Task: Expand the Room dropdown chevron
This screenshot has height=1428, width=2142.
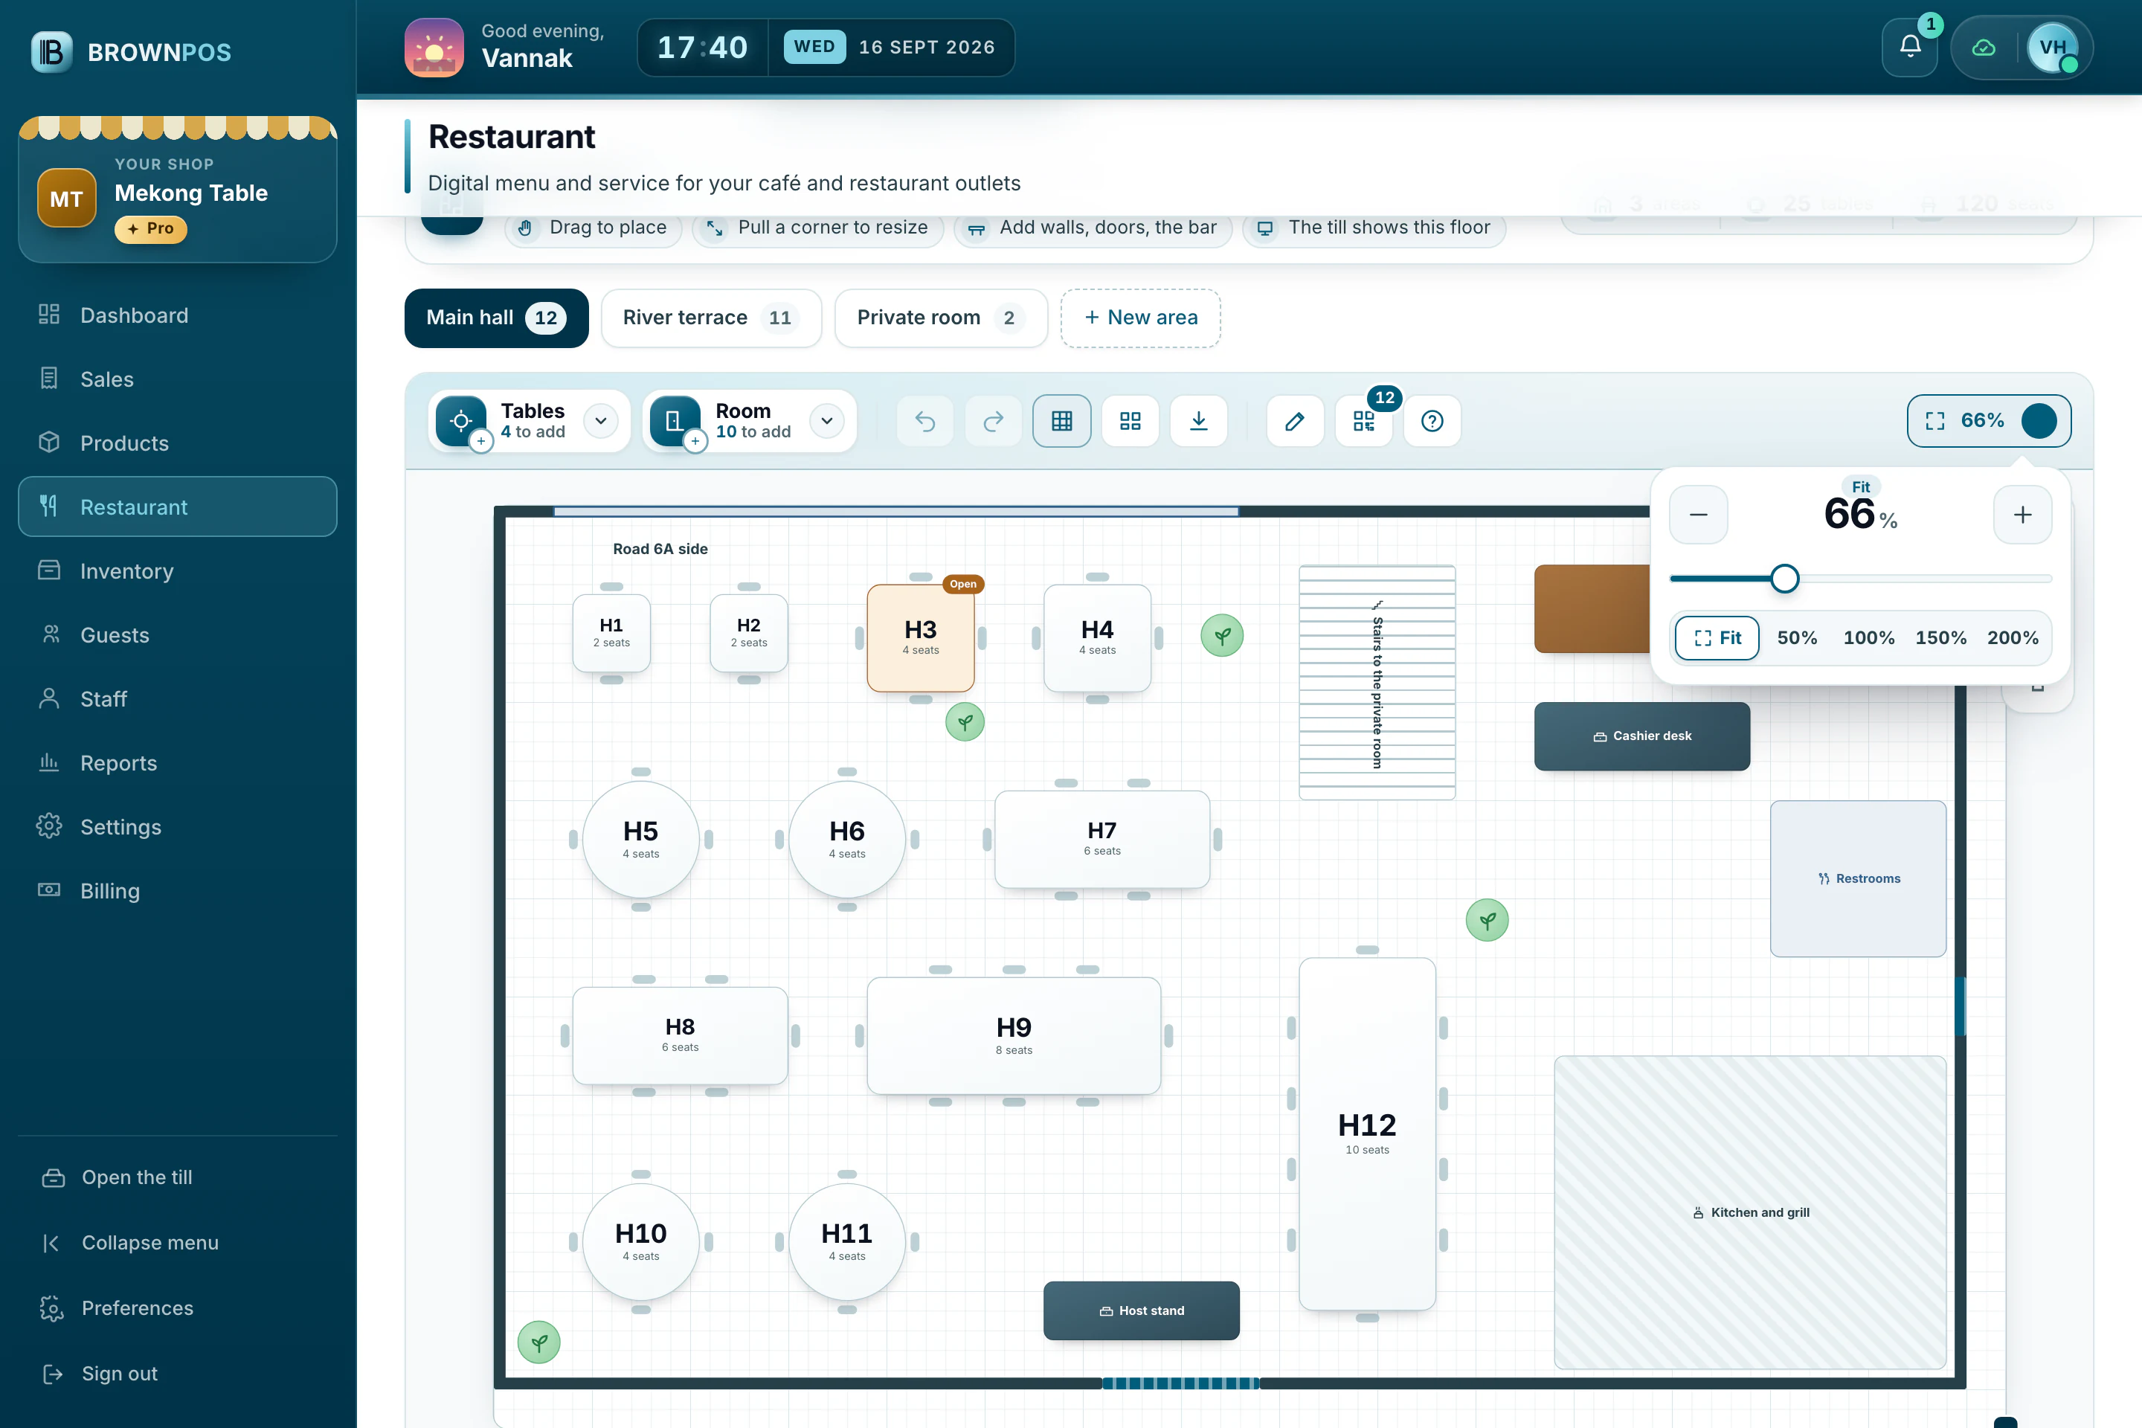Action: click(x=827, y=421)
